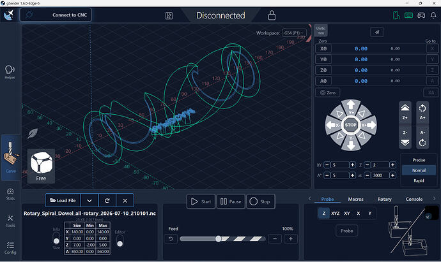This screenshot has height=262, width=441.
Task: Toggle the Info/Size file switch
Action: click(56, 238)
